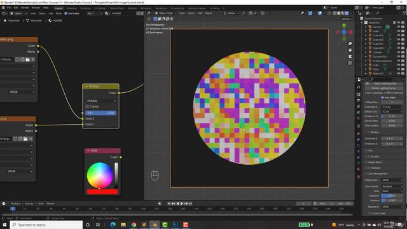Click the Blender icon in Windows taskbar
The image size is (407, 229).
point(155,225)
